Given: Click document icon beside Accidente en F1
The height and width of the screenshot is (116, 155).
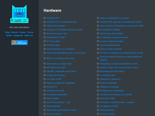Looking at the screenshot, I should click(44, 18).
